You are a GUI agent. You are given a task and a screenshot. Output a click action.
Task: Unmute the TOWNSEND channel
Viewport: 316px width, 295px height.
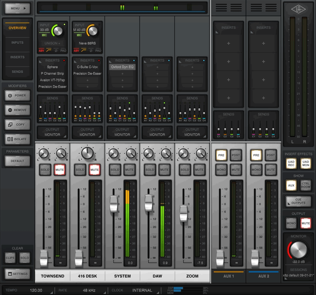pyautogui.click(x=59, y=170)
